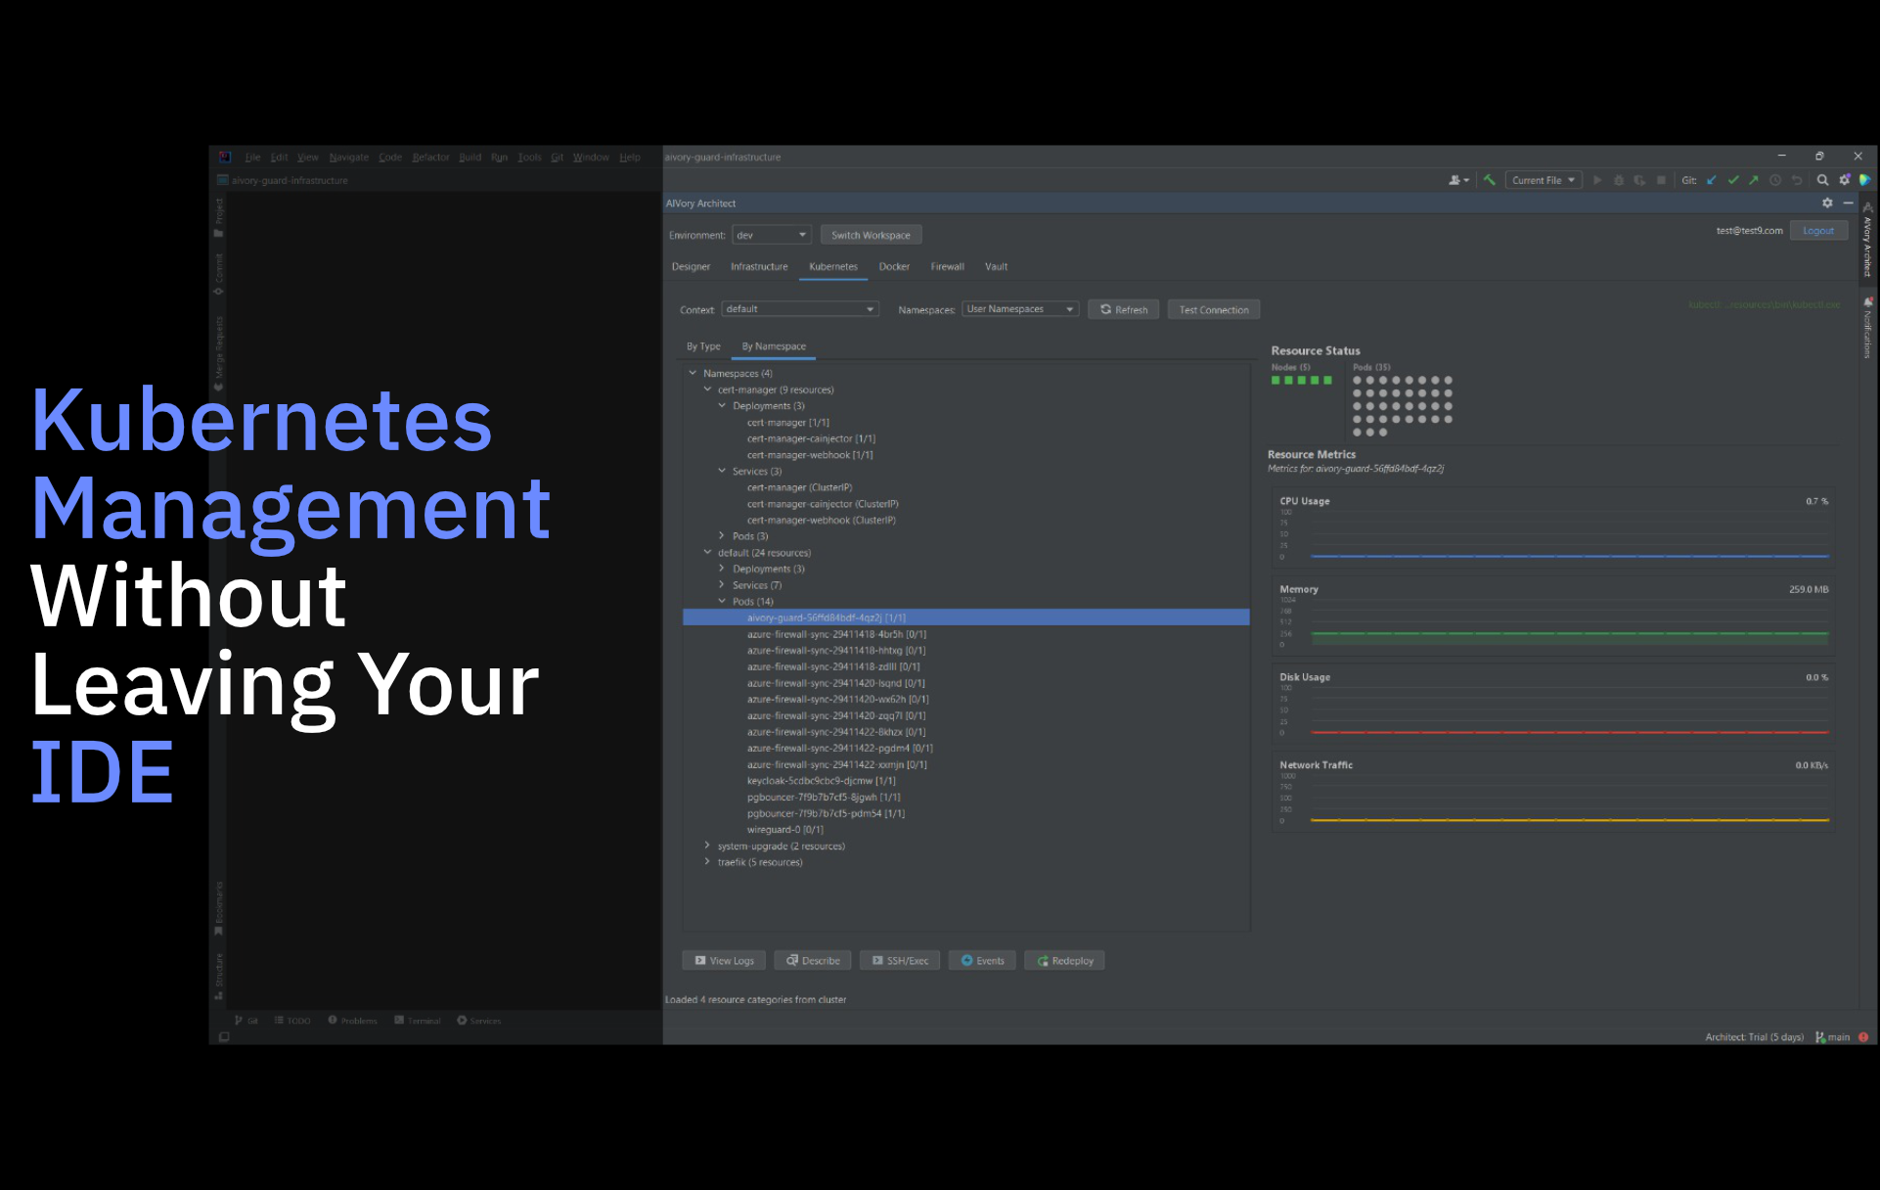Open Search Everywhere magnifier icon

pos(1822,180)
